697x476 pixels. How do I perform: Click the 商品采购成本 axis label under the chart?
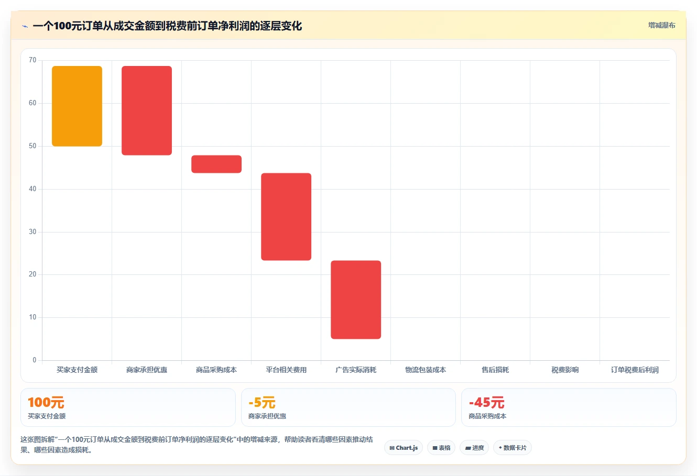tap(216, 370)
